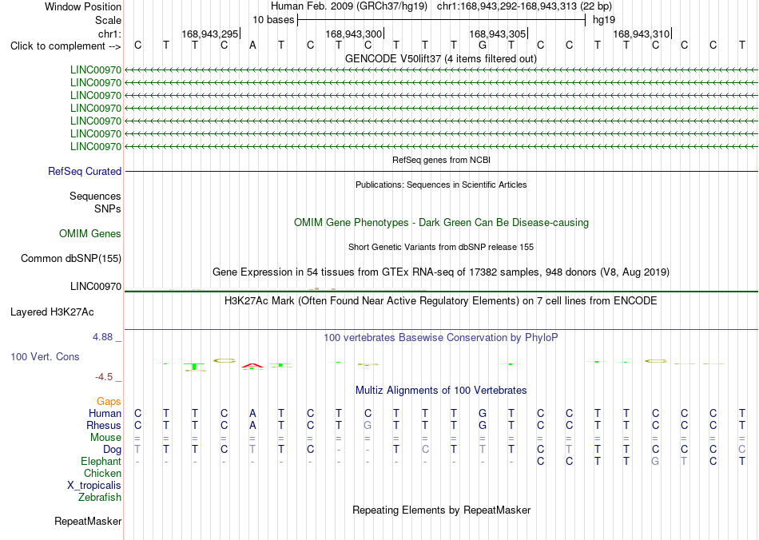Image resolution: width=759 pixels, height=540 pixels.
Task: Click the position text chr1:168,943,292-168,943,313 (22 bp)
Action: pyautogui.click(x=524, y=6)
